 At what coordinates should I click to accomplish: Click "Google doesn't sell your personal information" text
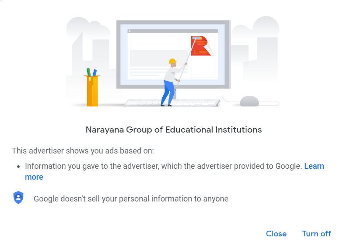131,199
